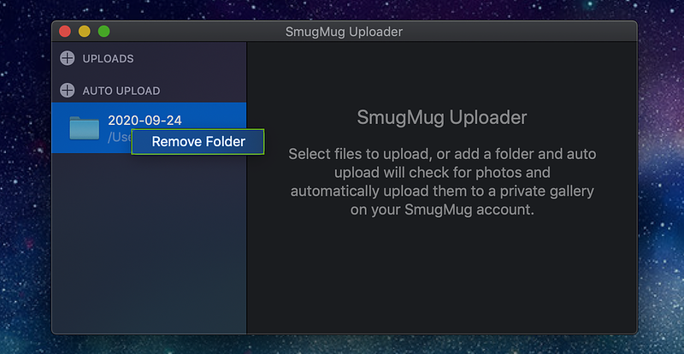
Task: Click the AUTO UPLOAD section label
Action: (x=121, y=91)
